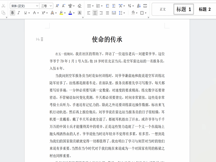Apply paragraph shading with the paint bucket

point(133,13)
